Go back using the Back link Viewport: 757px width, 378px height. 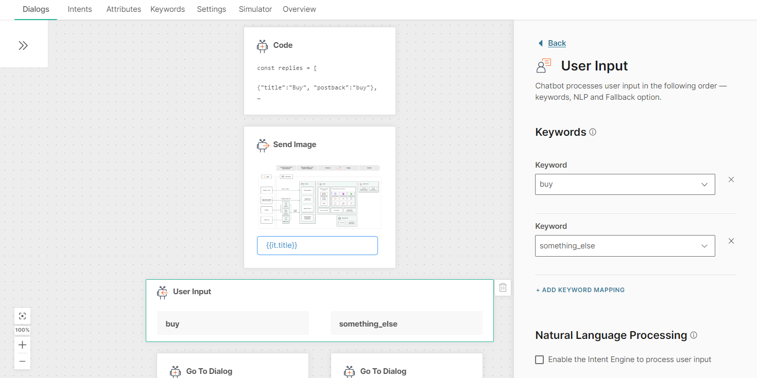pos(557,43)
